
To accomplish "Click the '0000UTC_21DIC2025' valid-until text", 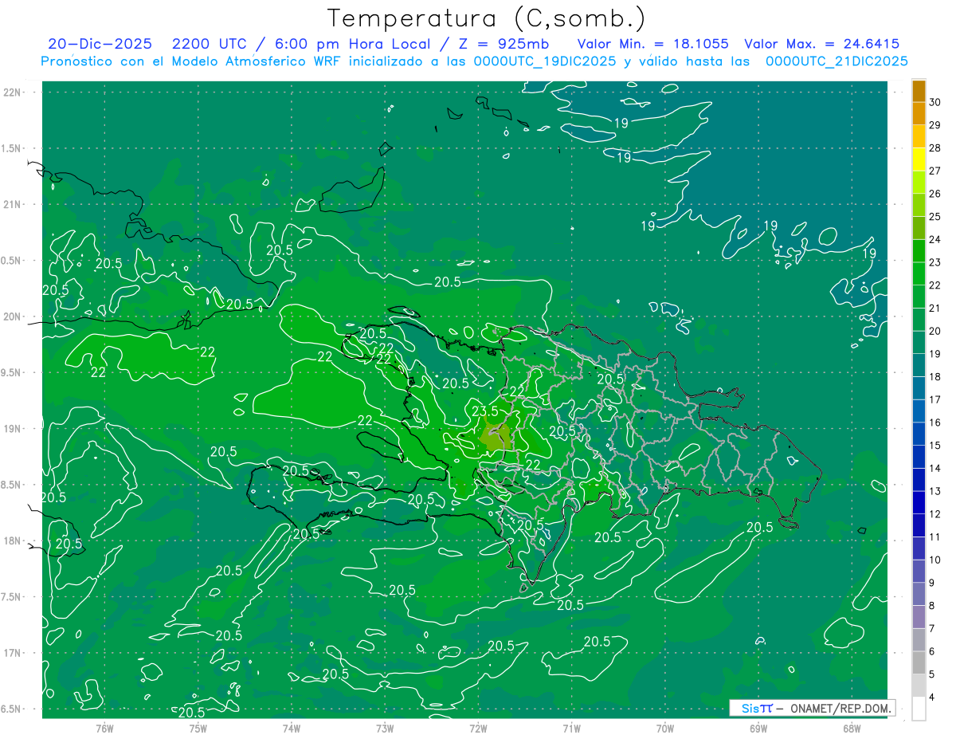I will [x=836, y=61].
